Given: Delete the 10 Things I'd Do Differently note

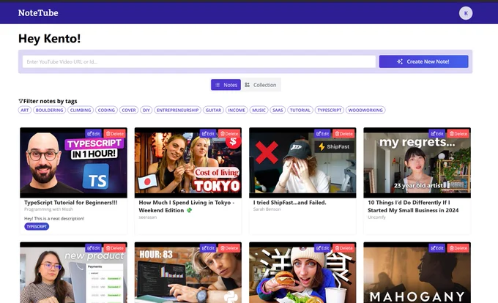Looking at the screenshot, I should 458,134.
